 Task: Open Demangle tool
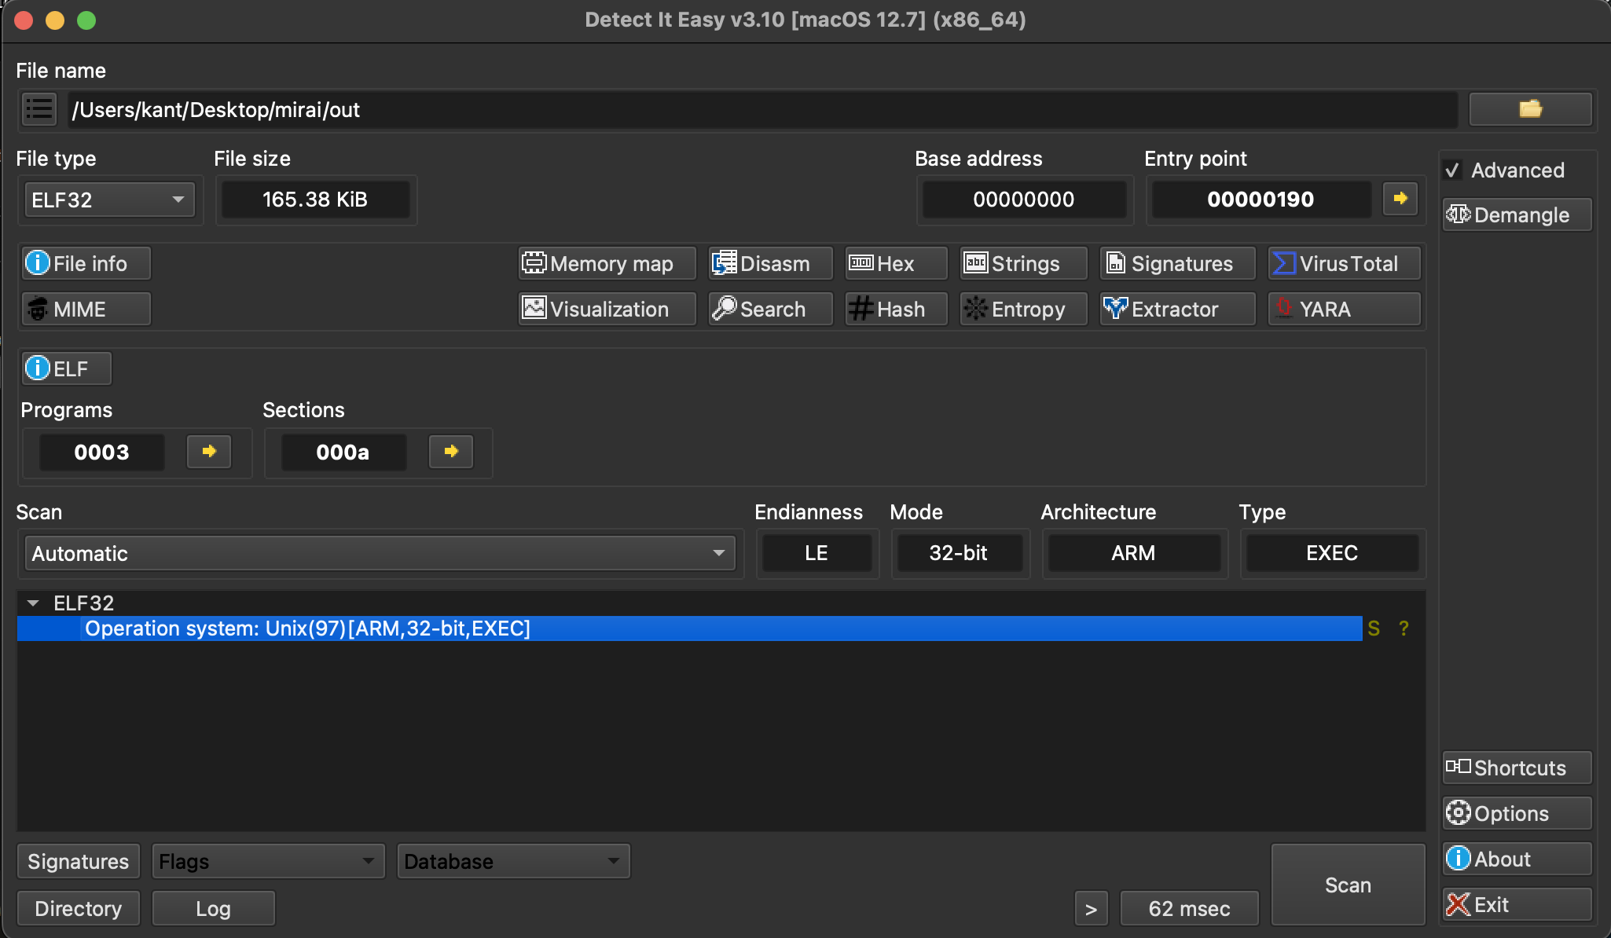1517,214
